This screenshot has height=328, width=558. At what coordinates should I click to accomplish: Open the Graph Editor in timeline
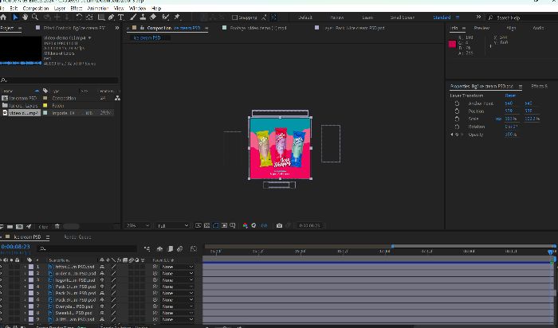[x=193, y=248]
